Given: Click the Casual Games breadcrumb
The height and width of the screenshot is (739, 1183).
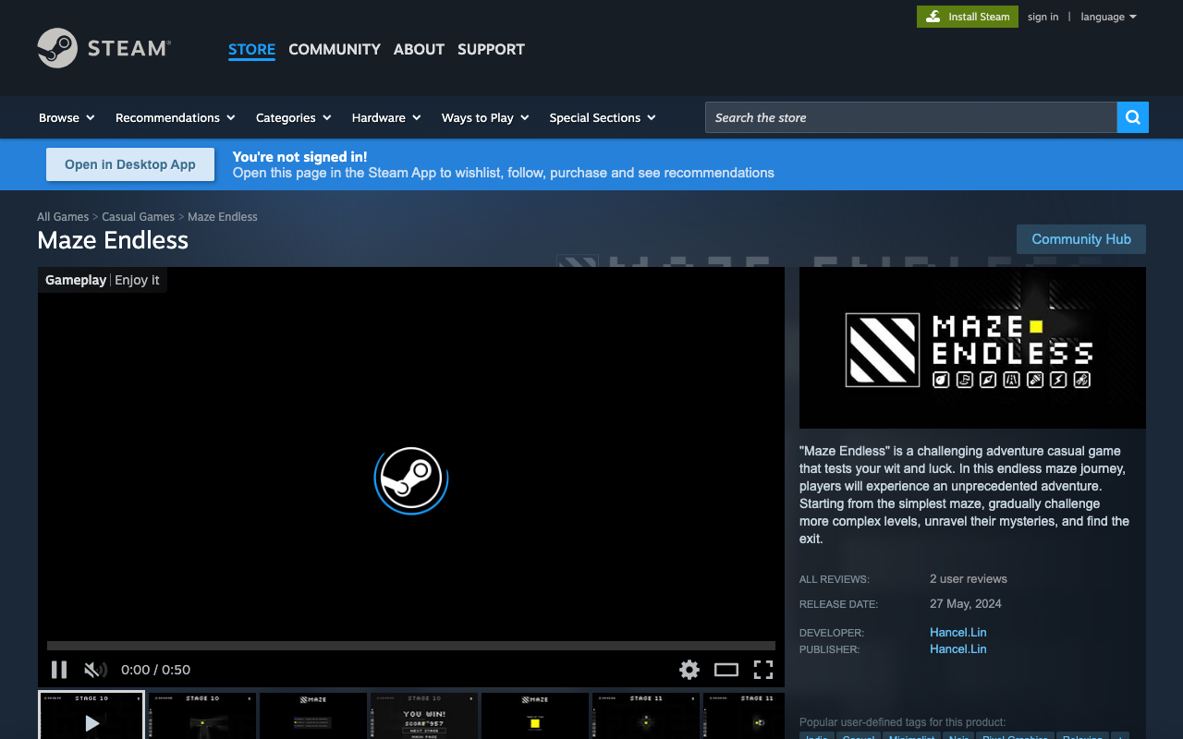Looking at the screenshot, I should click(138, 216).
